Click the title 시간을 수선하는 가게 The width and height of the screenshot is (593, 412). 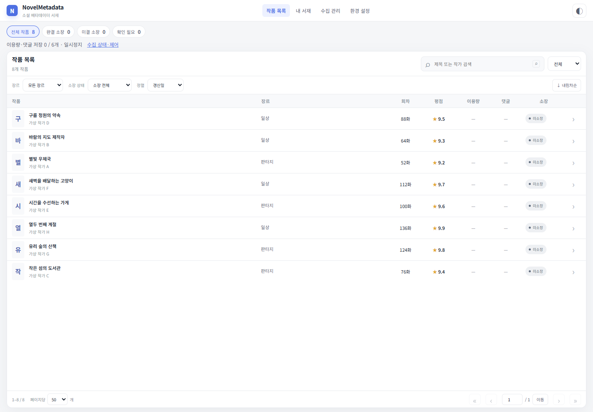coord(49,203)
